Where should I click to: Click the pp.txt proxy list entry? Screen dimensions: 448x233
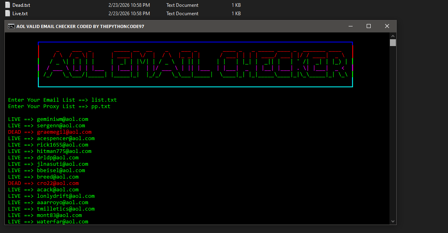[x=101, y=106]
